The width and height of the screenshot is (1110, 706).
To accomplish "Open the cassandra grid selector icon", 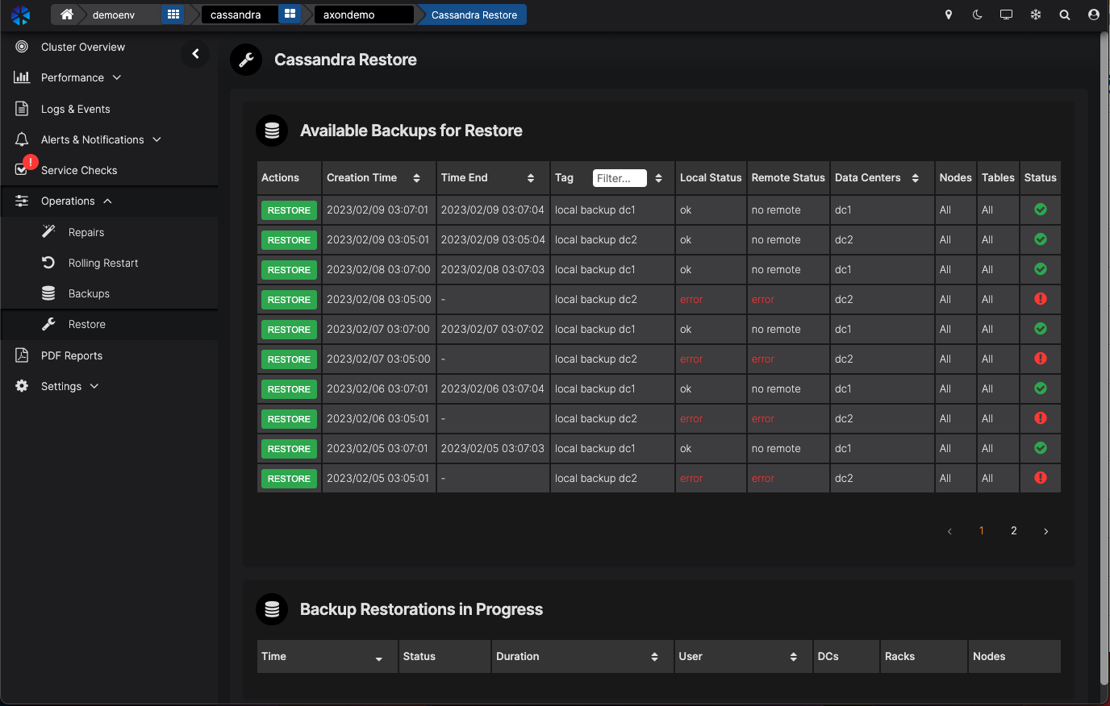I will tap(290, 15).
